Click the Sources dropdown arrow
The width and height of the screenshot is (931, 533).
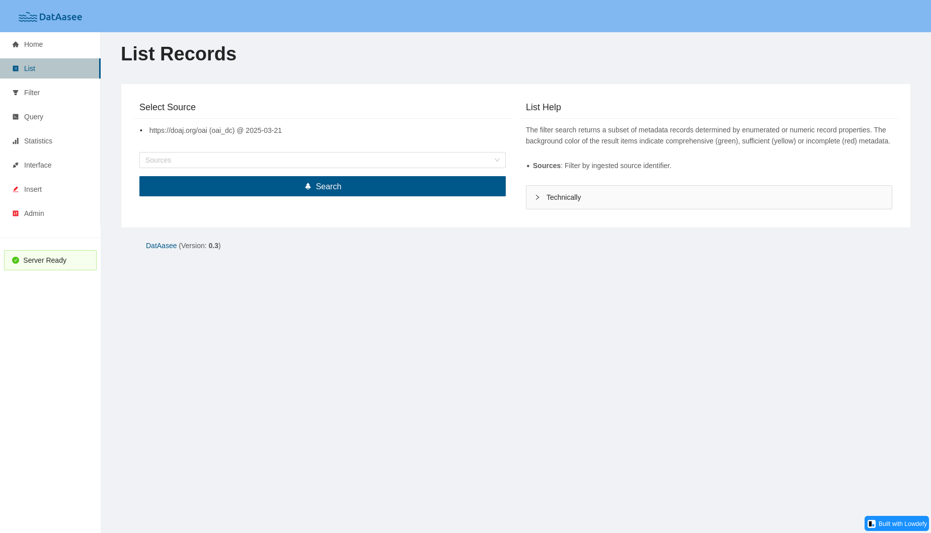point(497,160)
